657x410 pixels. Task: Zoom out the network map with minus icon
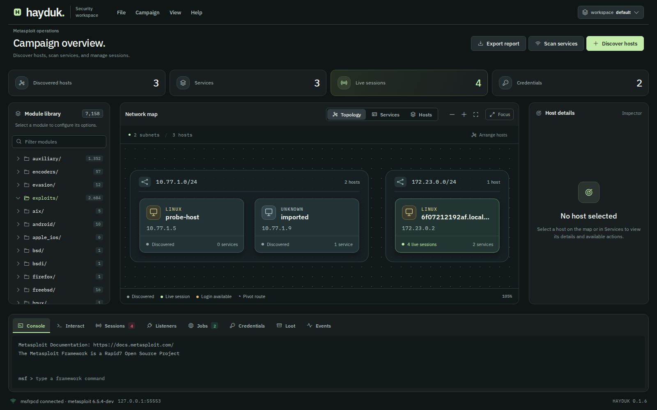coord(452,114)
